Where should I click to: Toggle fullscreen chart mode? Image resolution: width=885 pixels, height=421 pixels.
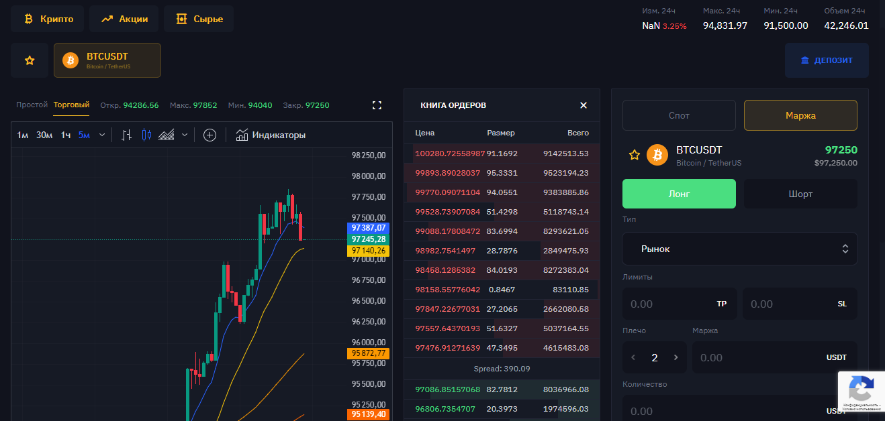[x=377, y=105]
